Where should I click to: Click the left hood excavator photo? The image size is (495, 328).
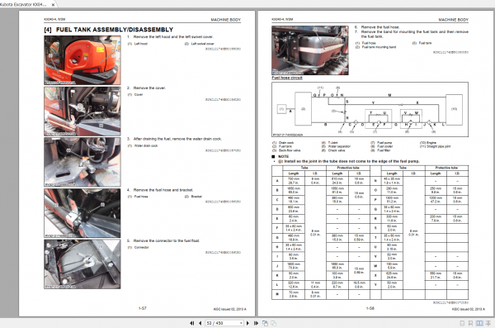[x=82, y=59]
